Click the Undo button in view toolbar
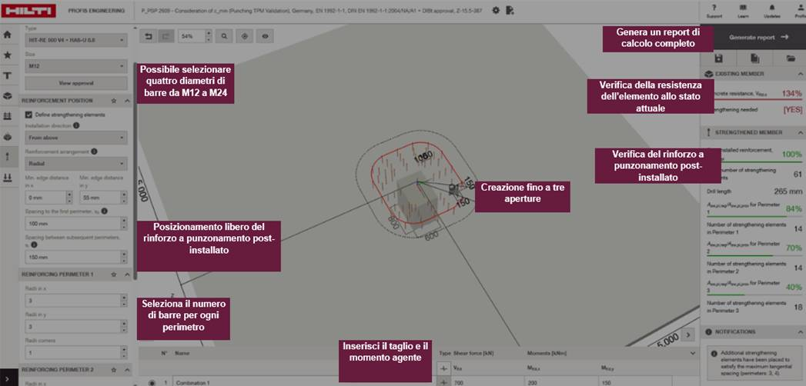 point(149,36)
